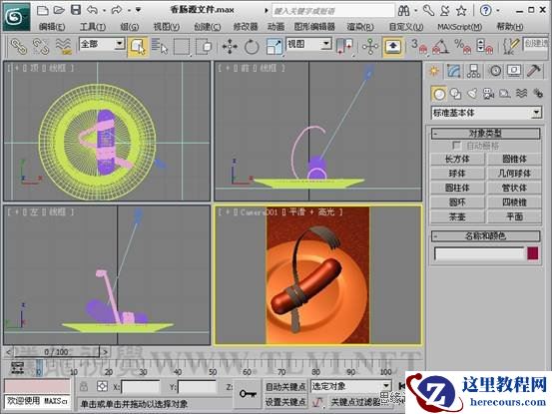Open the 选定对象 key filter dropdown
Image resolution: width=552 pixels, height=414 pixels.
tap(350, 386)
